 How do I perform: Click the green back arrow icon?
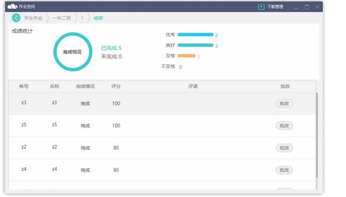click(x=16, y=18)
